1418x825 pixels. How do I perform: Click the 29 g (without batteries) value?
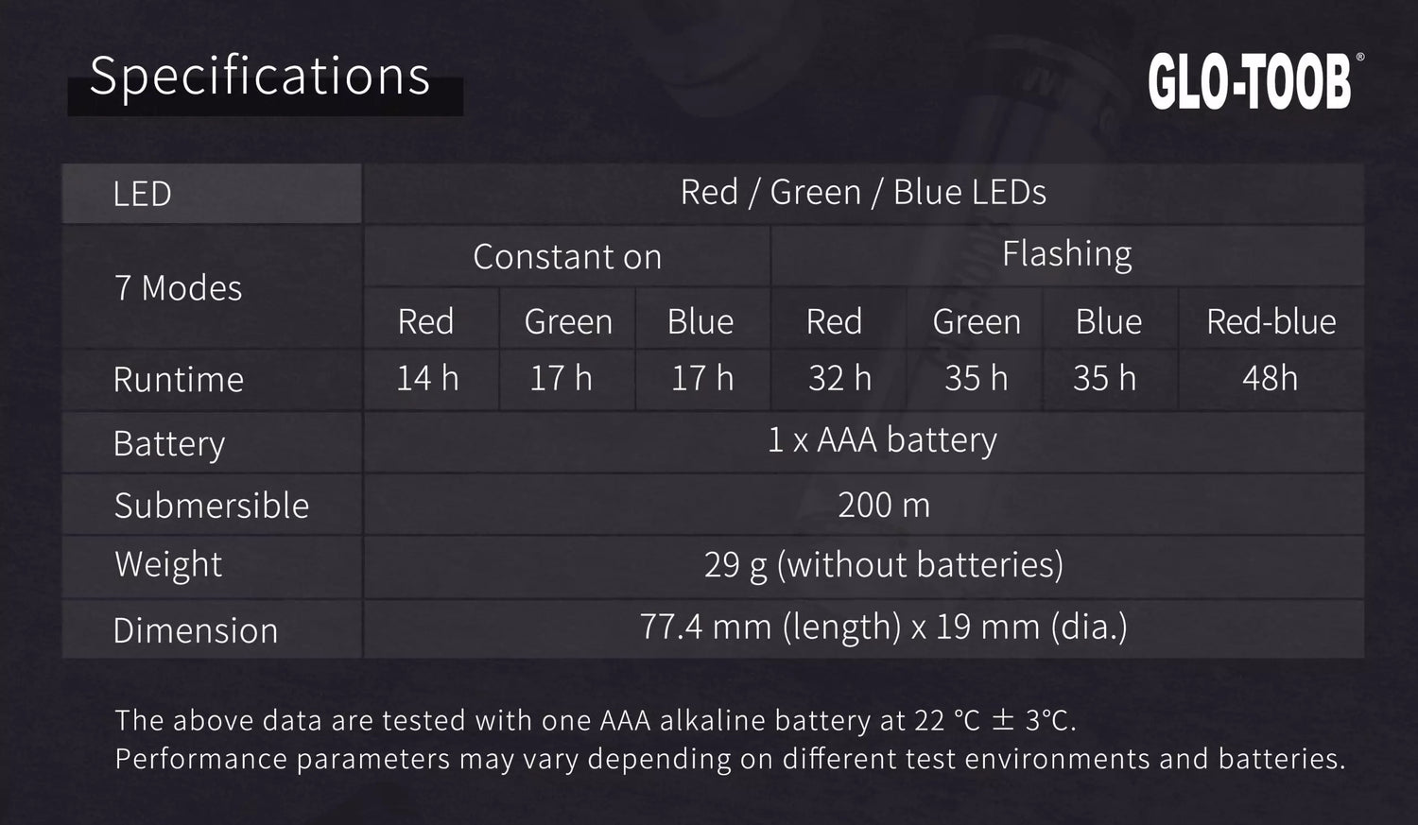[884, 565]
